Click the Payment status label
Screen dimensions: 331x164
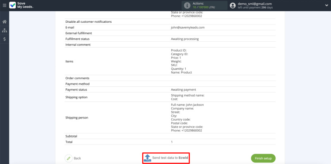pos(76,90)
